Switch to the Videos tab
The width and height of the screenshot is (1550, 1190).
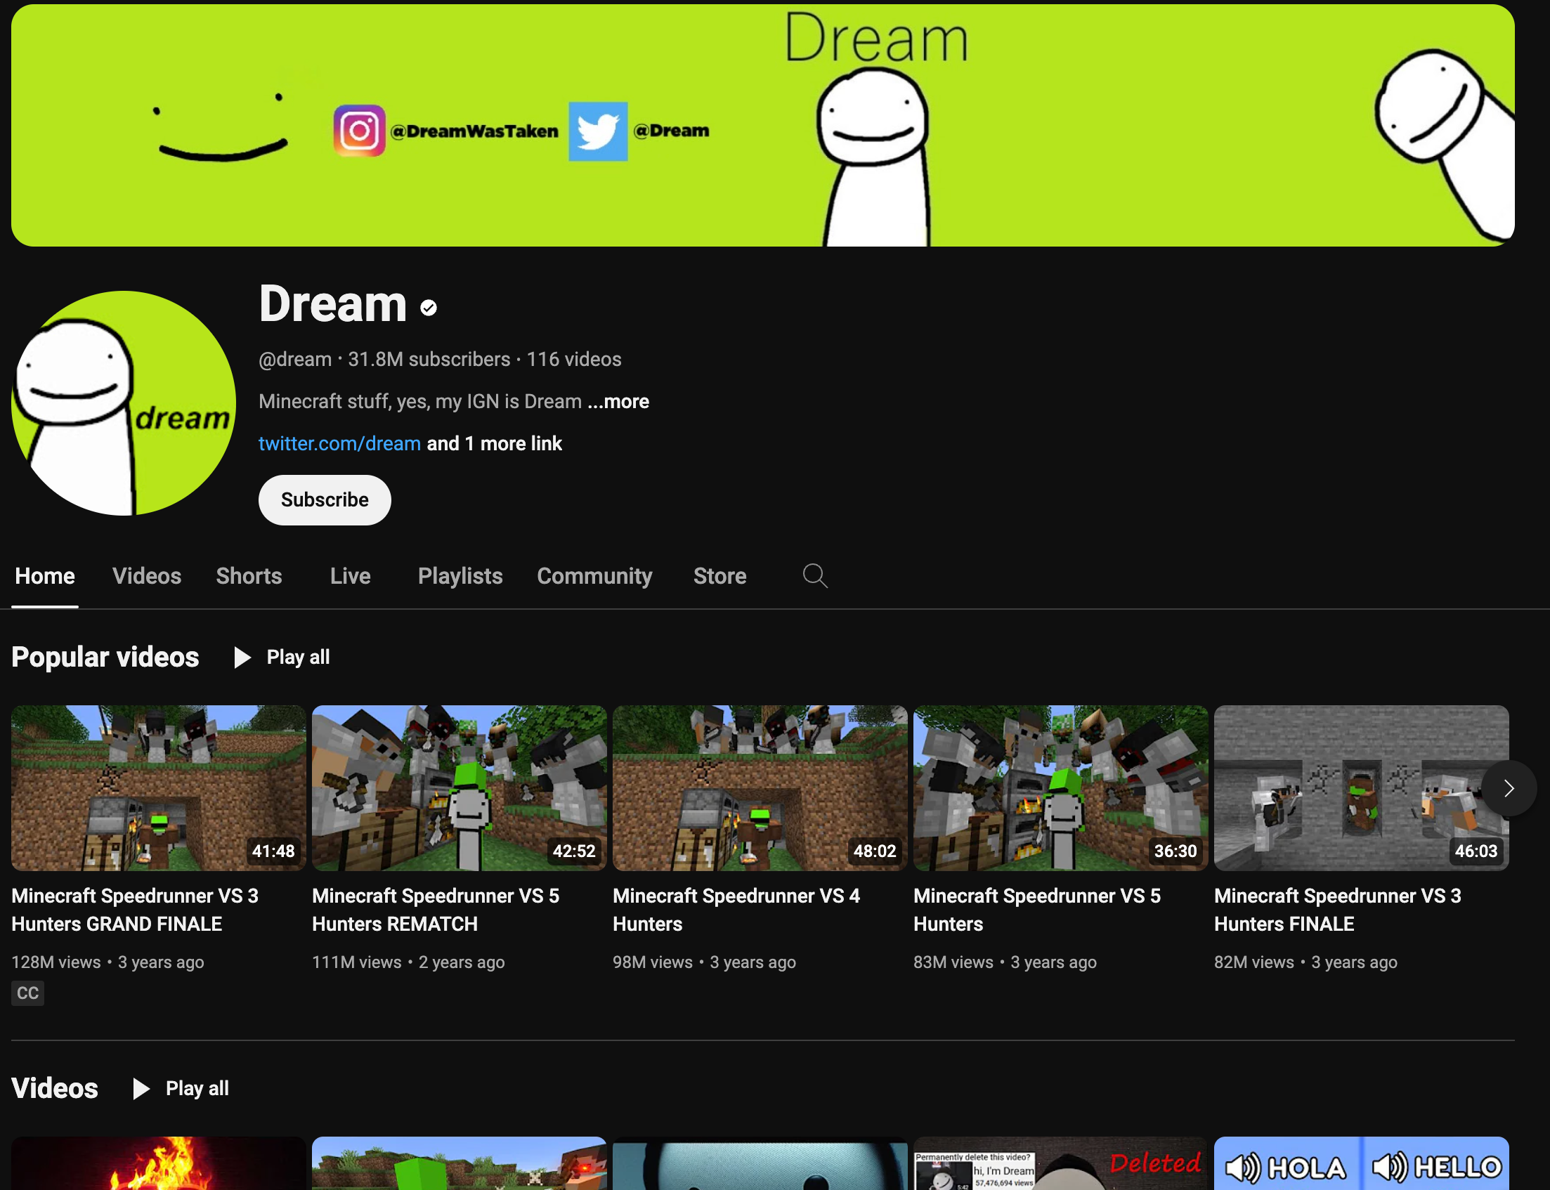(146, 576)
